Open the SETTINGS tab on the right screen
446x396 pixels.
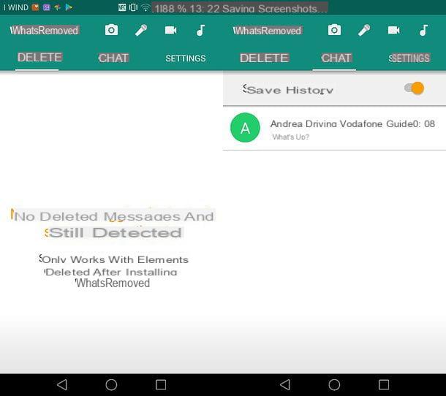coord(409,58)
